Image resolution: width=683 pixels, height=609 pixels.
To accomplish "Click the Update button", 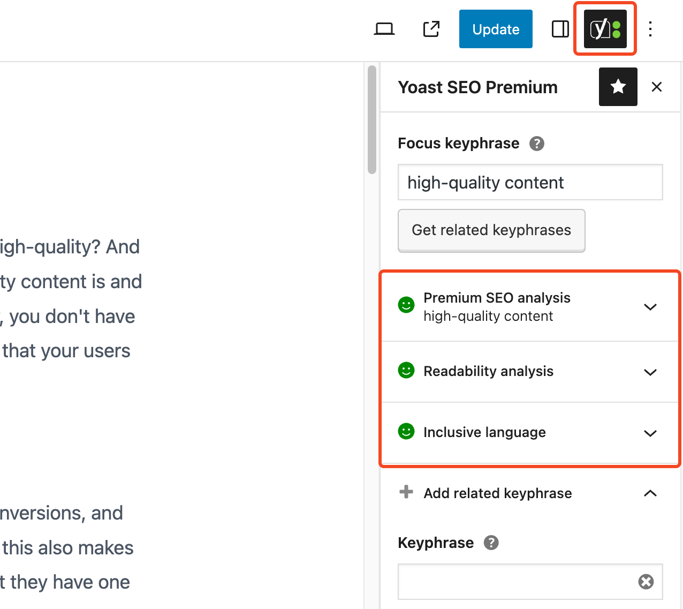I will click(x=495, y=29).
